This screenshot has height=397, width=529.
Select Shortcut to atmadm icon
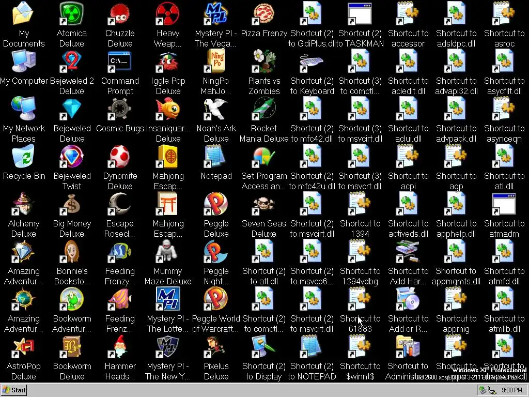[x=504, y=204]
